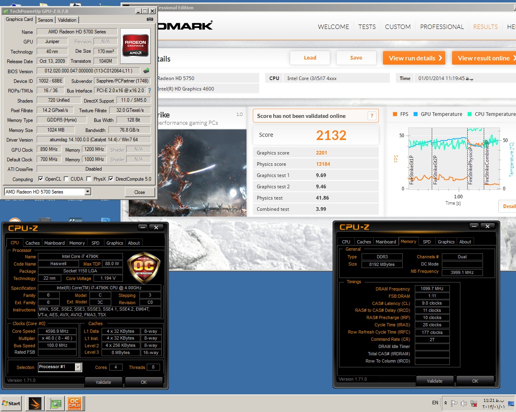This screenshot has width=516, height=412.
Task: Click the Windows Start button
Action: [11, 403]
